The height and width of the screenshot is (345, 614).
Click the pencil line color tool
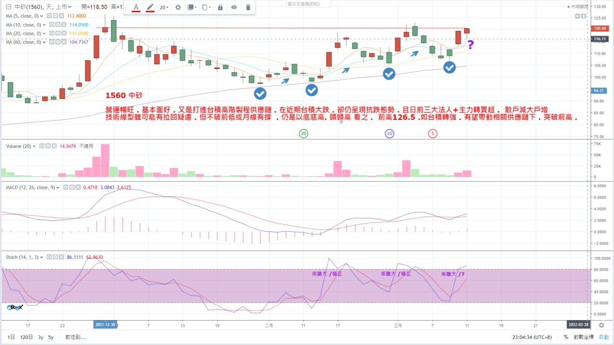click(150, 7)
